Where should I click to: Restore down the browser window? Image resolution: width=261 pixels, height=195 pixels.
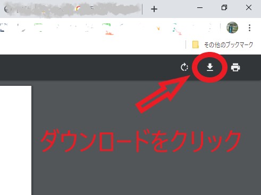pos(224,7)
